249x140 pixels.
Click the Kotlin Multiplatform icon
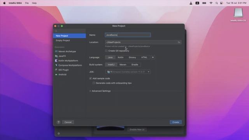coord(56,61)
